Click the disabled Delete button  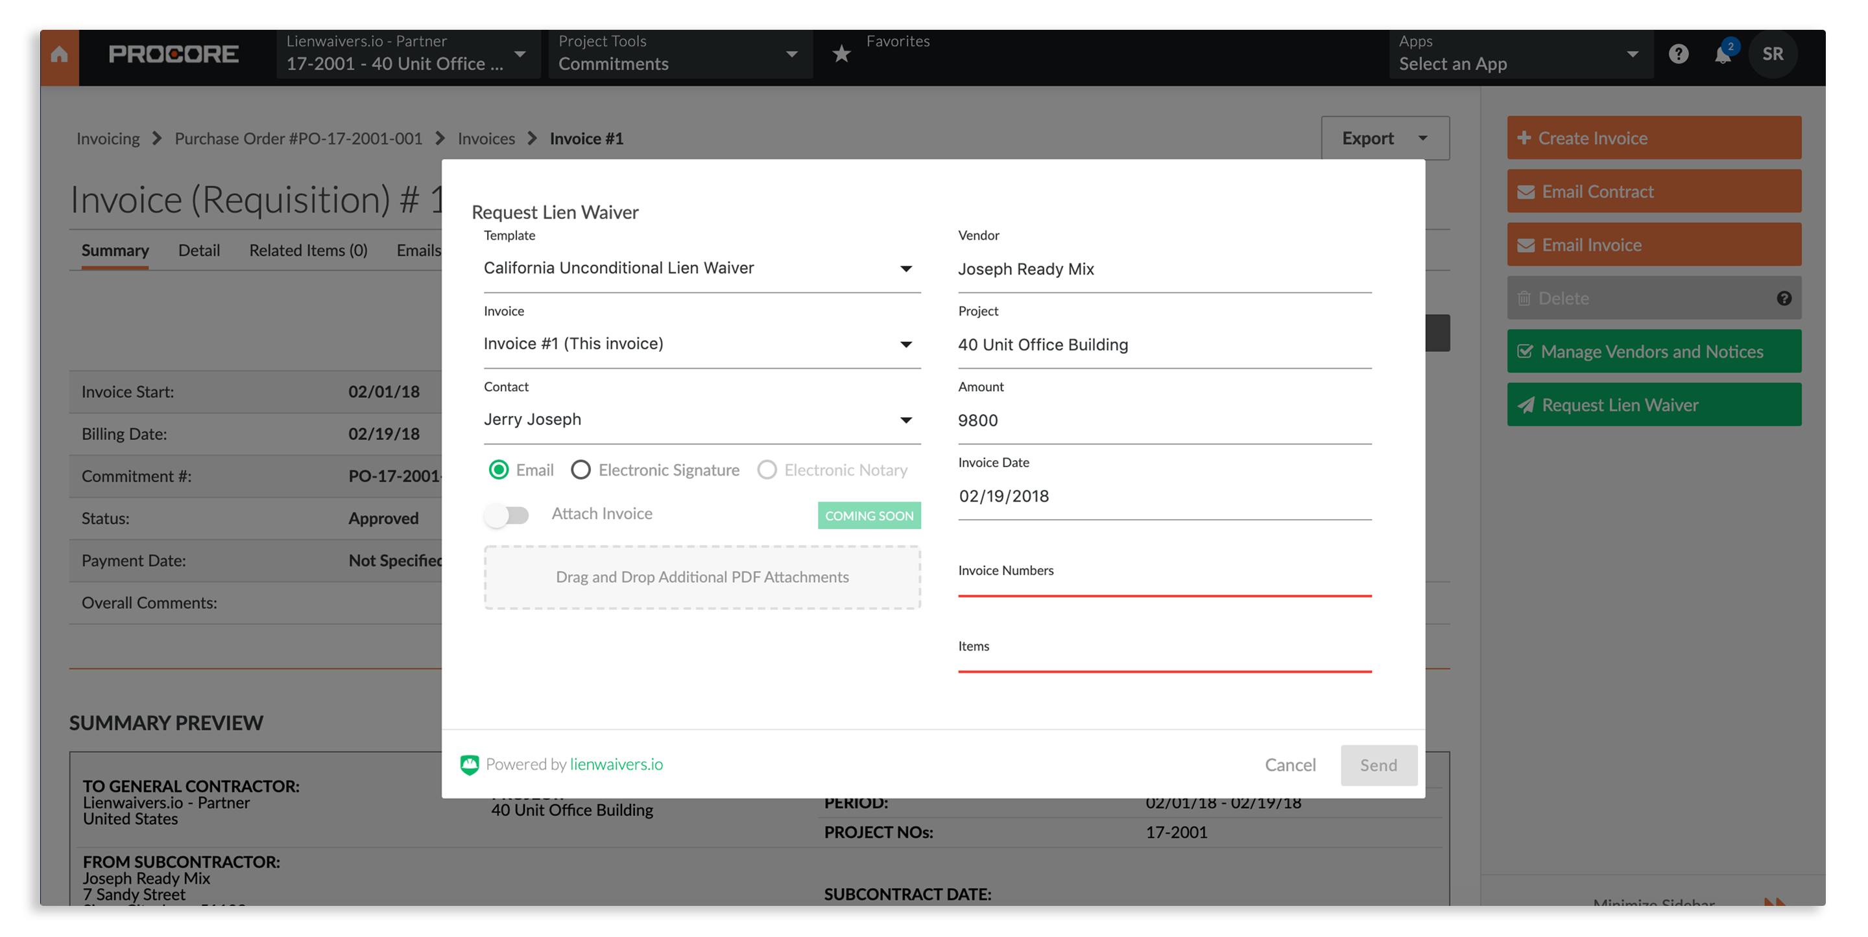pos(1653,298)
